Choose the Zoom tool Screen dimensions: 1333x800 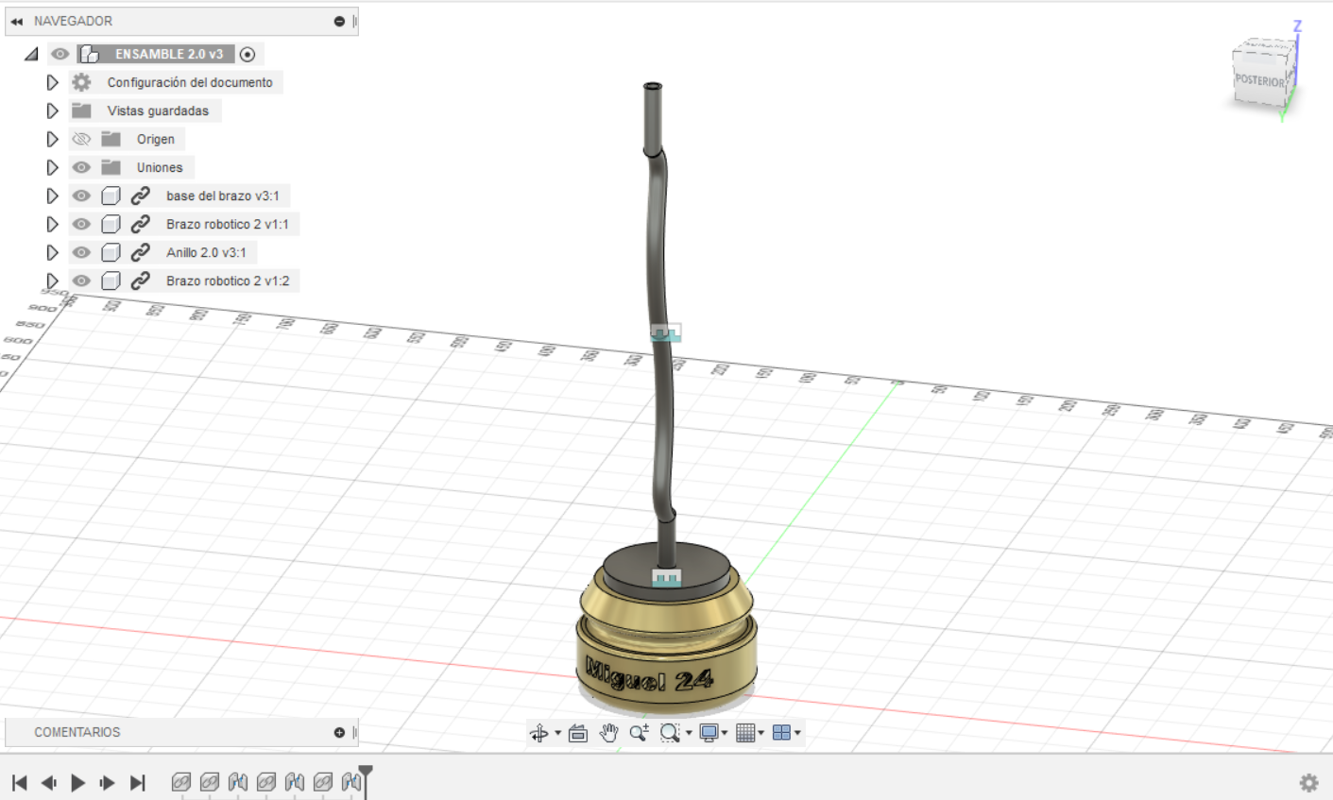[x=640, y=732]
